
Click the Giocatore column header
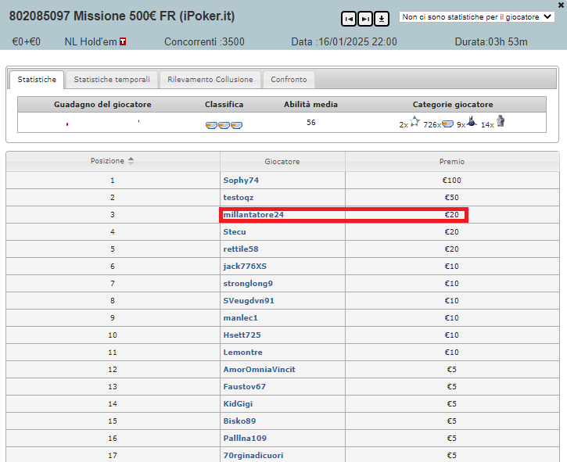[x=282, y=162]
